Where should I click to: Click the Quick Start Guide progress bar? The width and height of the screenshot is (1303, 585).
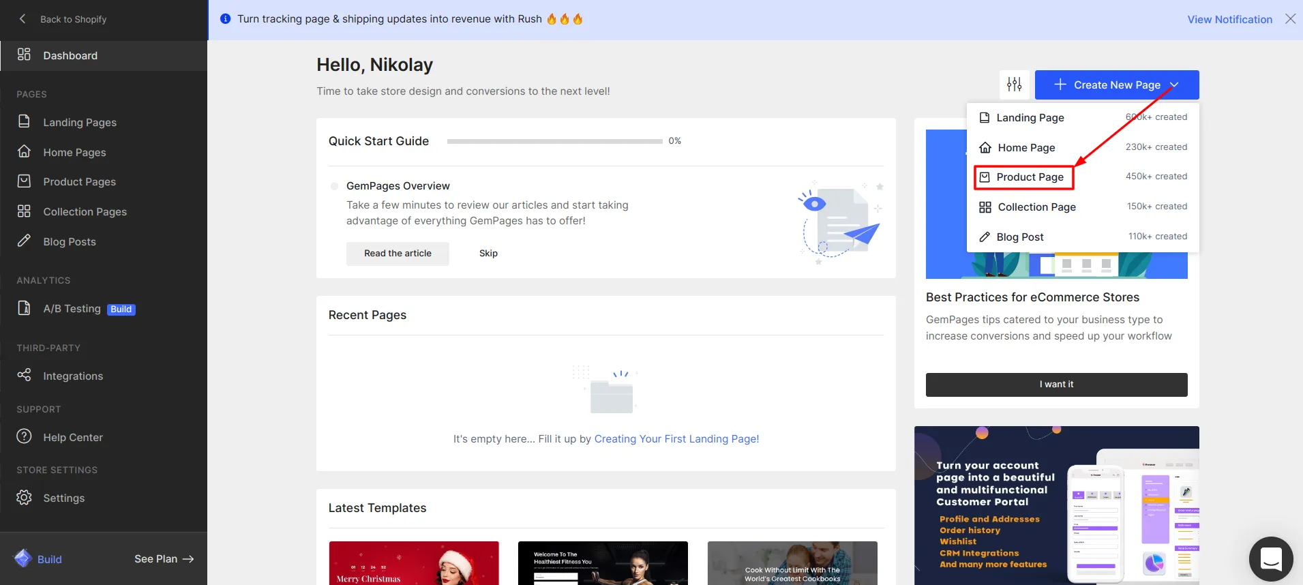tap(554, 141)
